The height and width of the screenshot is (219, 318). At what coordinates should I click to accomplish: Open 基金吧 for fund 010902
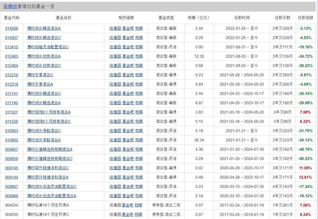point(128,140)
